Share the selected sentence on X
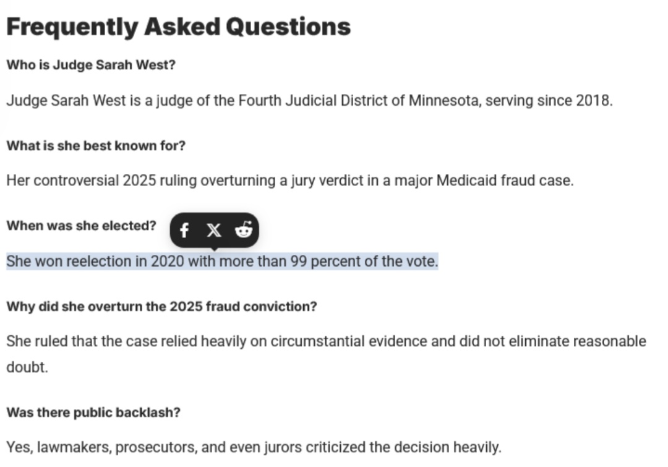668x467 pixels. point(213,231)
